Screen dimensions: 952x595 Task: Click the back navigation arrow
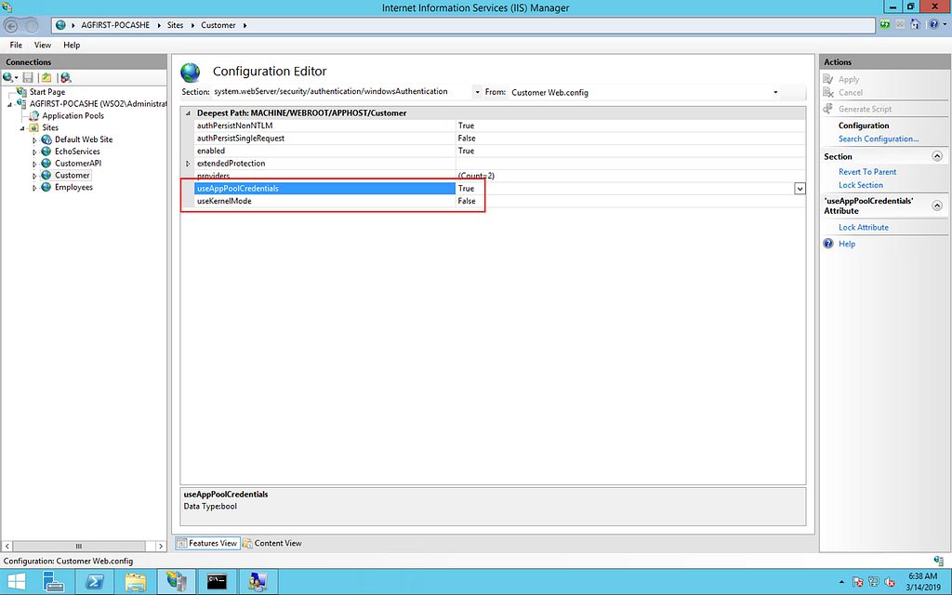pyautogui.click(x=11, y=25)
